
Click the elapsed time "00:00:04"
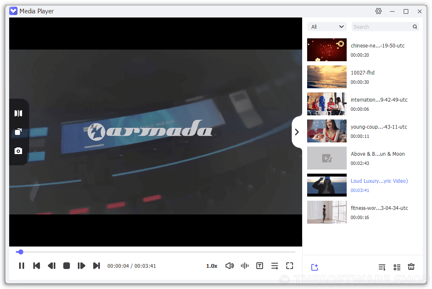coord(118,266)
